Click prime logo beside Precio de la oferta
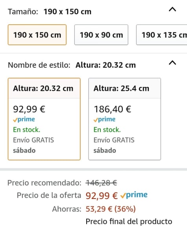 tap(134, 195)
